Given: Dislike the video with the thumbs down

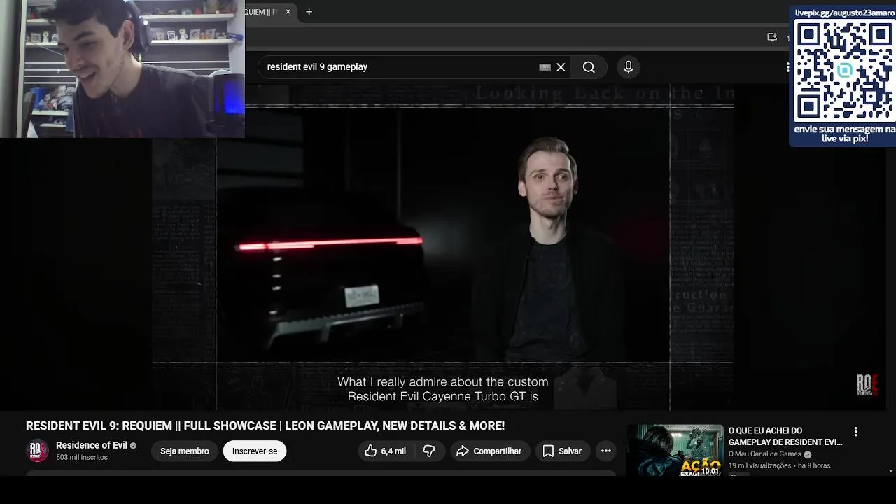Looking at the screenshot, I should pos(429,451).
